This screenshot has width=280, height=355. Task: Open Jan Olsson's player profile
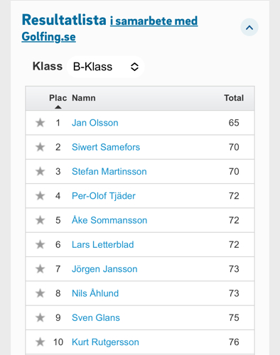point(95,123)
